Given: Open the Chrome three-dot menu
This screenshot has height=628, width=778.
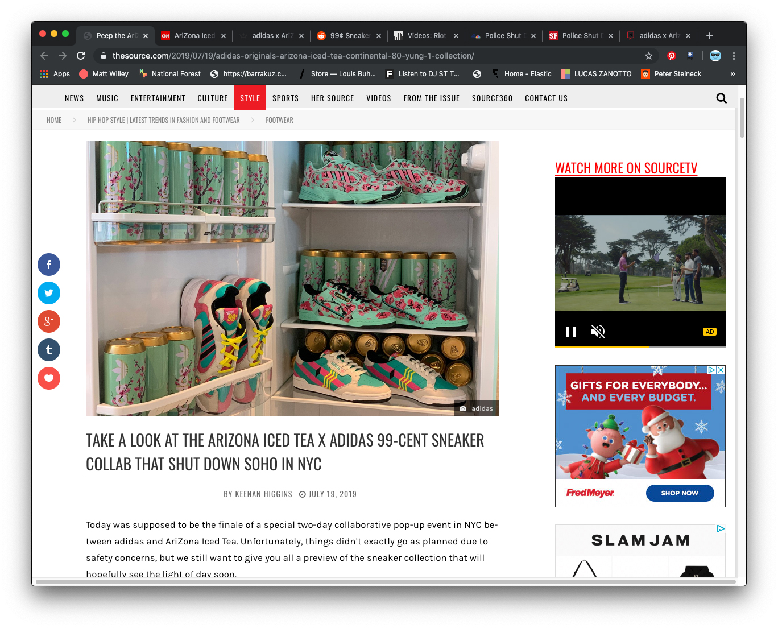Looking at the screenshot, I should coord(734,56).
